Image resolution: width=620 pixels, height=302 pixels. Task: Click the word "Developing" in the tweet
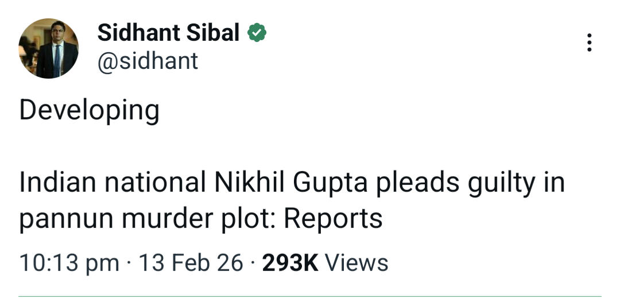pyautogui.click(x=89, y=111)
